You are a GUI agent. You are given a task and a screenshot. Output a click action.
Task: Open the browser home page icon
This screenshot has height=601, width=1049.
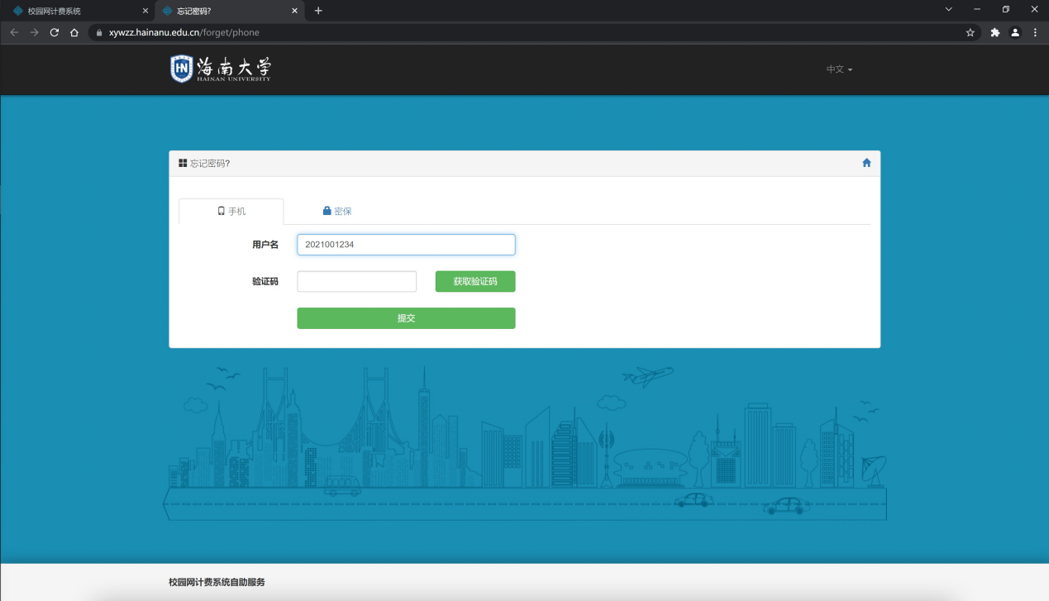[74, 32]
